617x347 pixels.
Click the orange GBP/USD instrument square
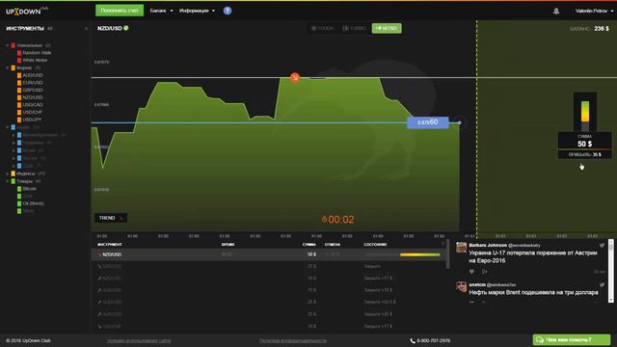(19, 90)
